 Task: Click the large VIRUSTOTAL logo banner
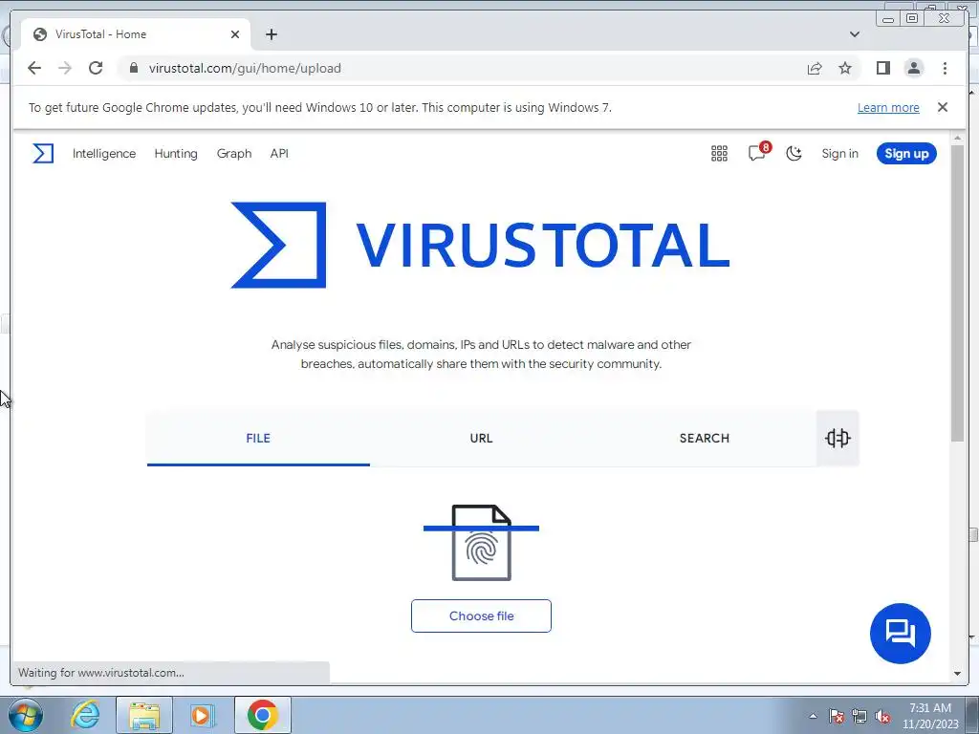[481, 245]
